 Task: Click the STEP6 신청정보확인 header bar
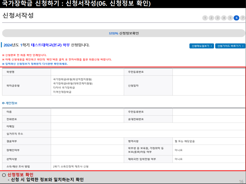click(x=123, y=32)
